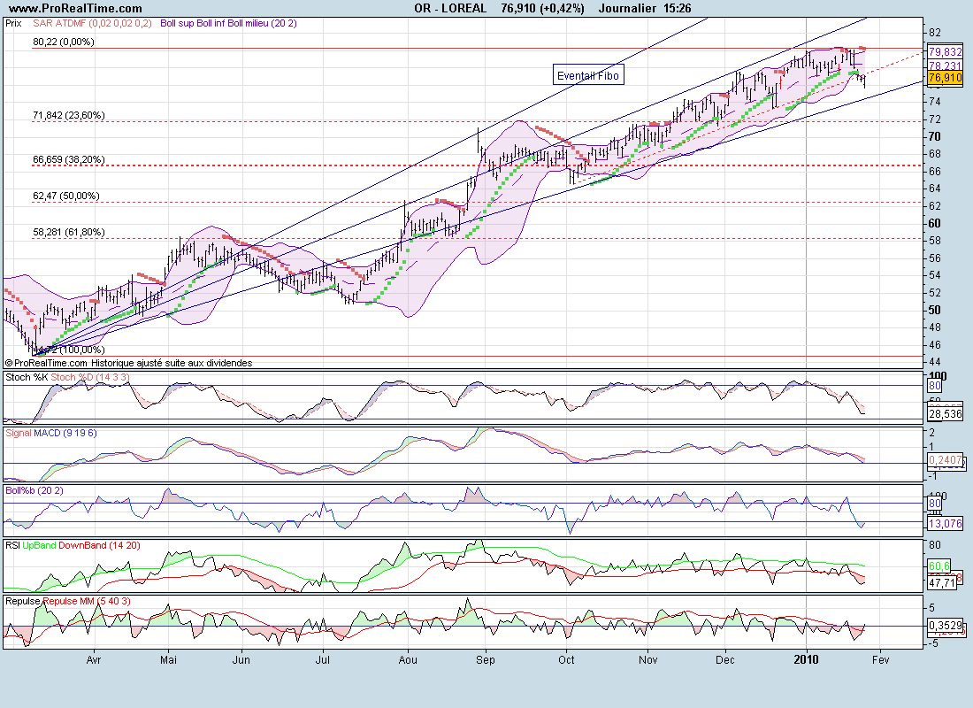Click the 78,231 price tag on axis
Image resolution: width=973 pixels, height=708 pixels.
click(x=945, y=65)
